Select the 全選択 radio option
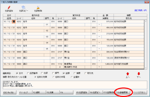Viewport: 150px width, 97px height. click(x=72, y=77)
